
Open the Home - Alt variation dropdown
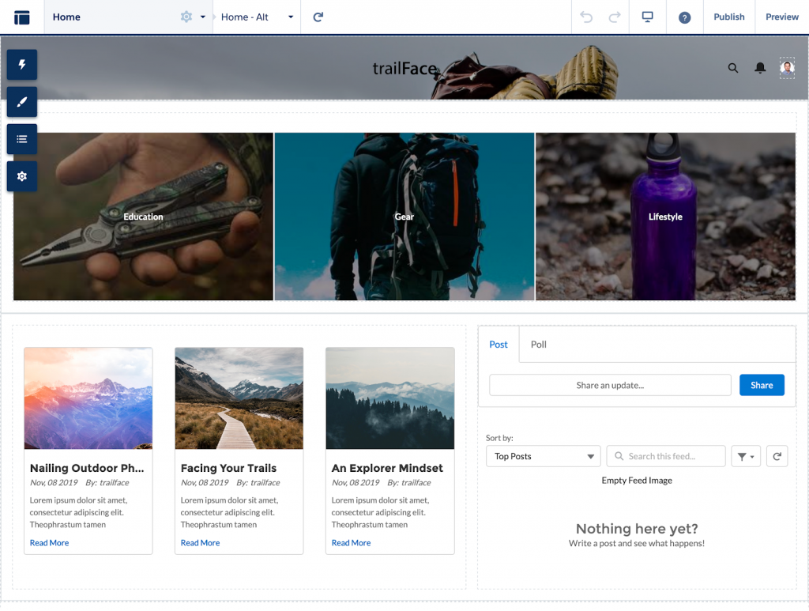tap(289, 17)
